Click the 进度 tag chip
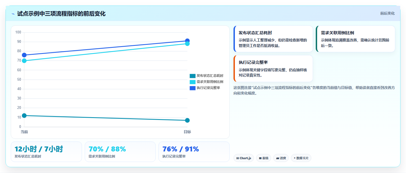Screen dimensions: 406x173 pos(281,158)
